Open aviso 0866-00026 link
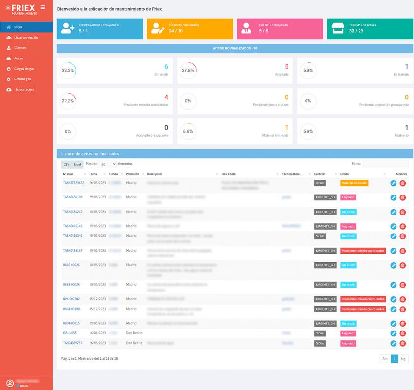The width and height of the screenshot is (414, 390). click(72, 265)
